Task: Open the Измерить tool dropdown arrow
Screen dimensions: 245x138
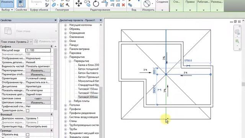Action: 152,3
